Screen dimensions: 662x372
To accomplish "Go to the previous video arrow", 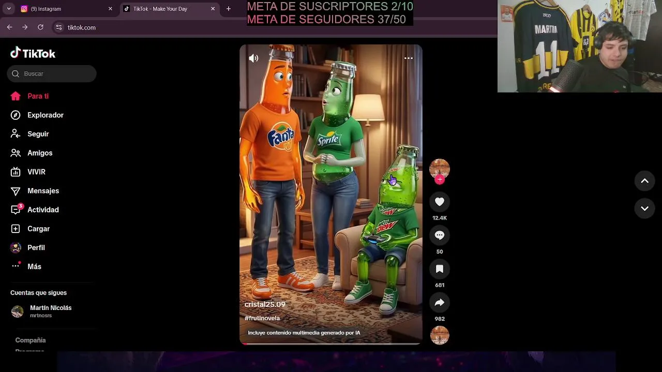I will pyautogui.click(x=644, y=181).
